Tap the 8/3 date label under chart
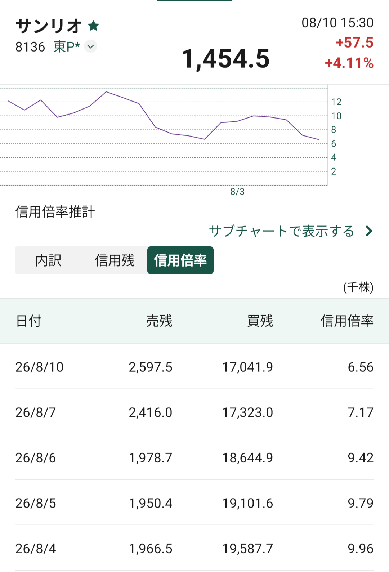Image resolution: width=389 pixels, height=572 pixels. pos(237,192)
